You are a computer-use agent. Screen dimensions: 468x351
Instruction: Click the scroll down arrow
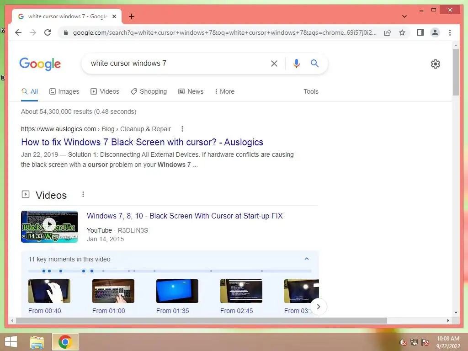click(456, 313)
